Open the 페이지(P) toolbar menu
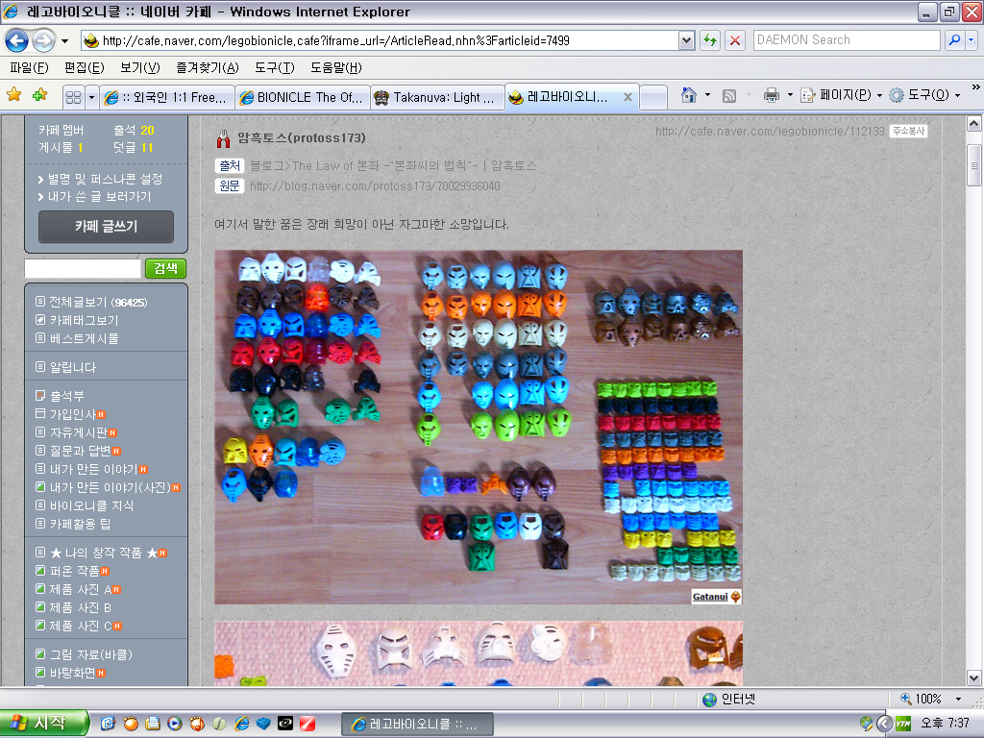Screen dimensions: 984x738 pos(842,95)
